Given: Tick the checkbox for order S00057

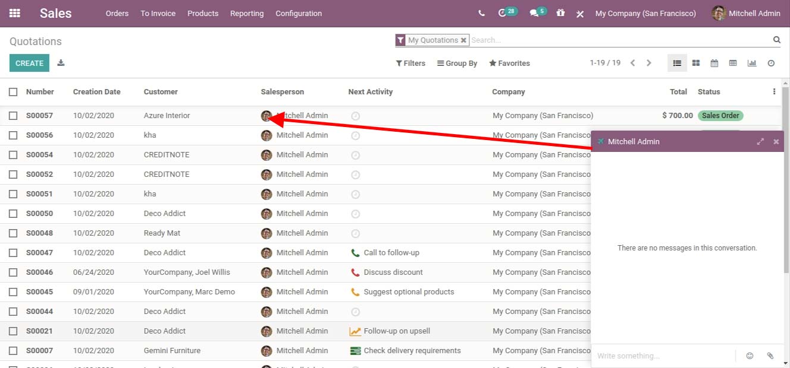Looking at the screenshot, I should (x=13, y=116).
